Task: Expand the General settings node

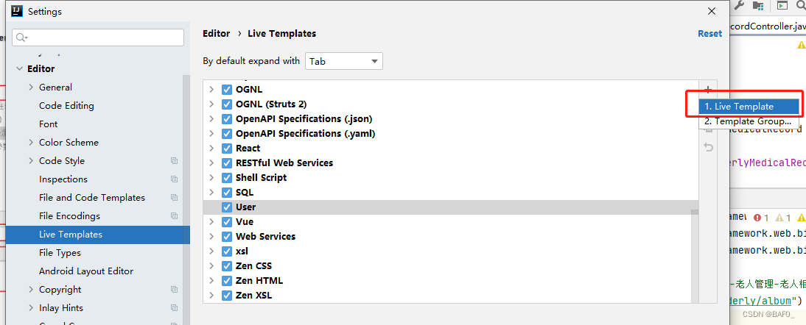Action: [32, 87]
